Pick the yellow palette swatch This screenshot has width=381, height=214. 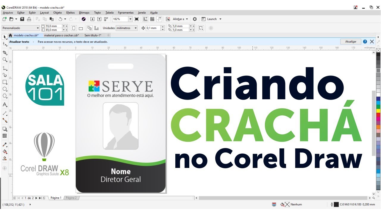378,111
